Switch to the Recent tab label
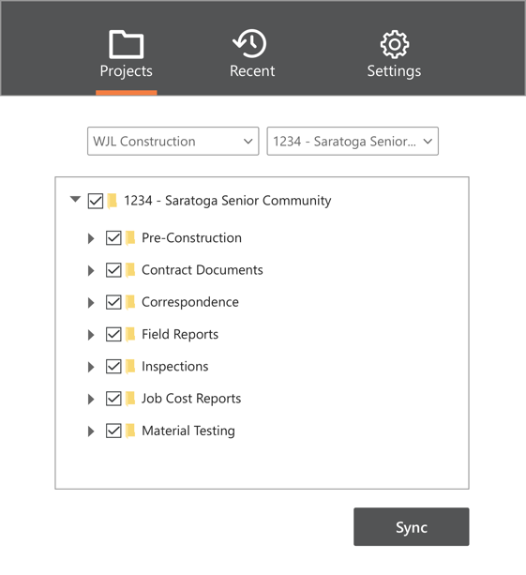Viewport: 526px width, 575px height. tap(252, 71)
